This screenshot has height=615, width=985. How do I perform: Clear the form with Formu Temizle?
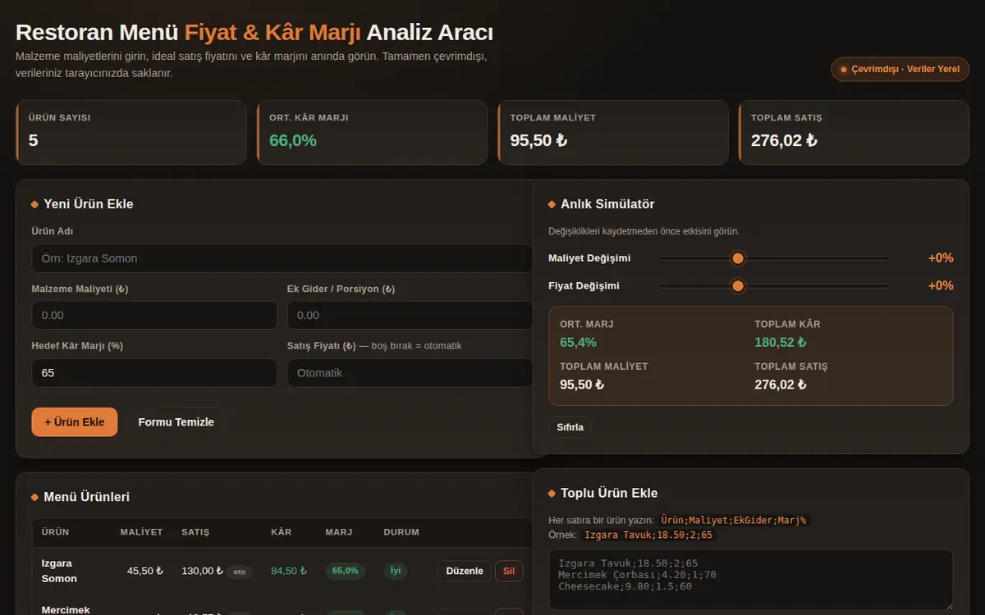click(176, 422)
